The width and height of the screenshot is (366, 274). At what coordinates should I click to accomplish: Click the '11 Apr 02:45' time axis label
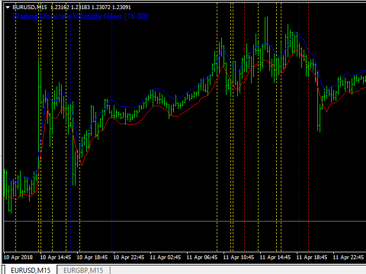pyautogui.click(x=165, y=257)
